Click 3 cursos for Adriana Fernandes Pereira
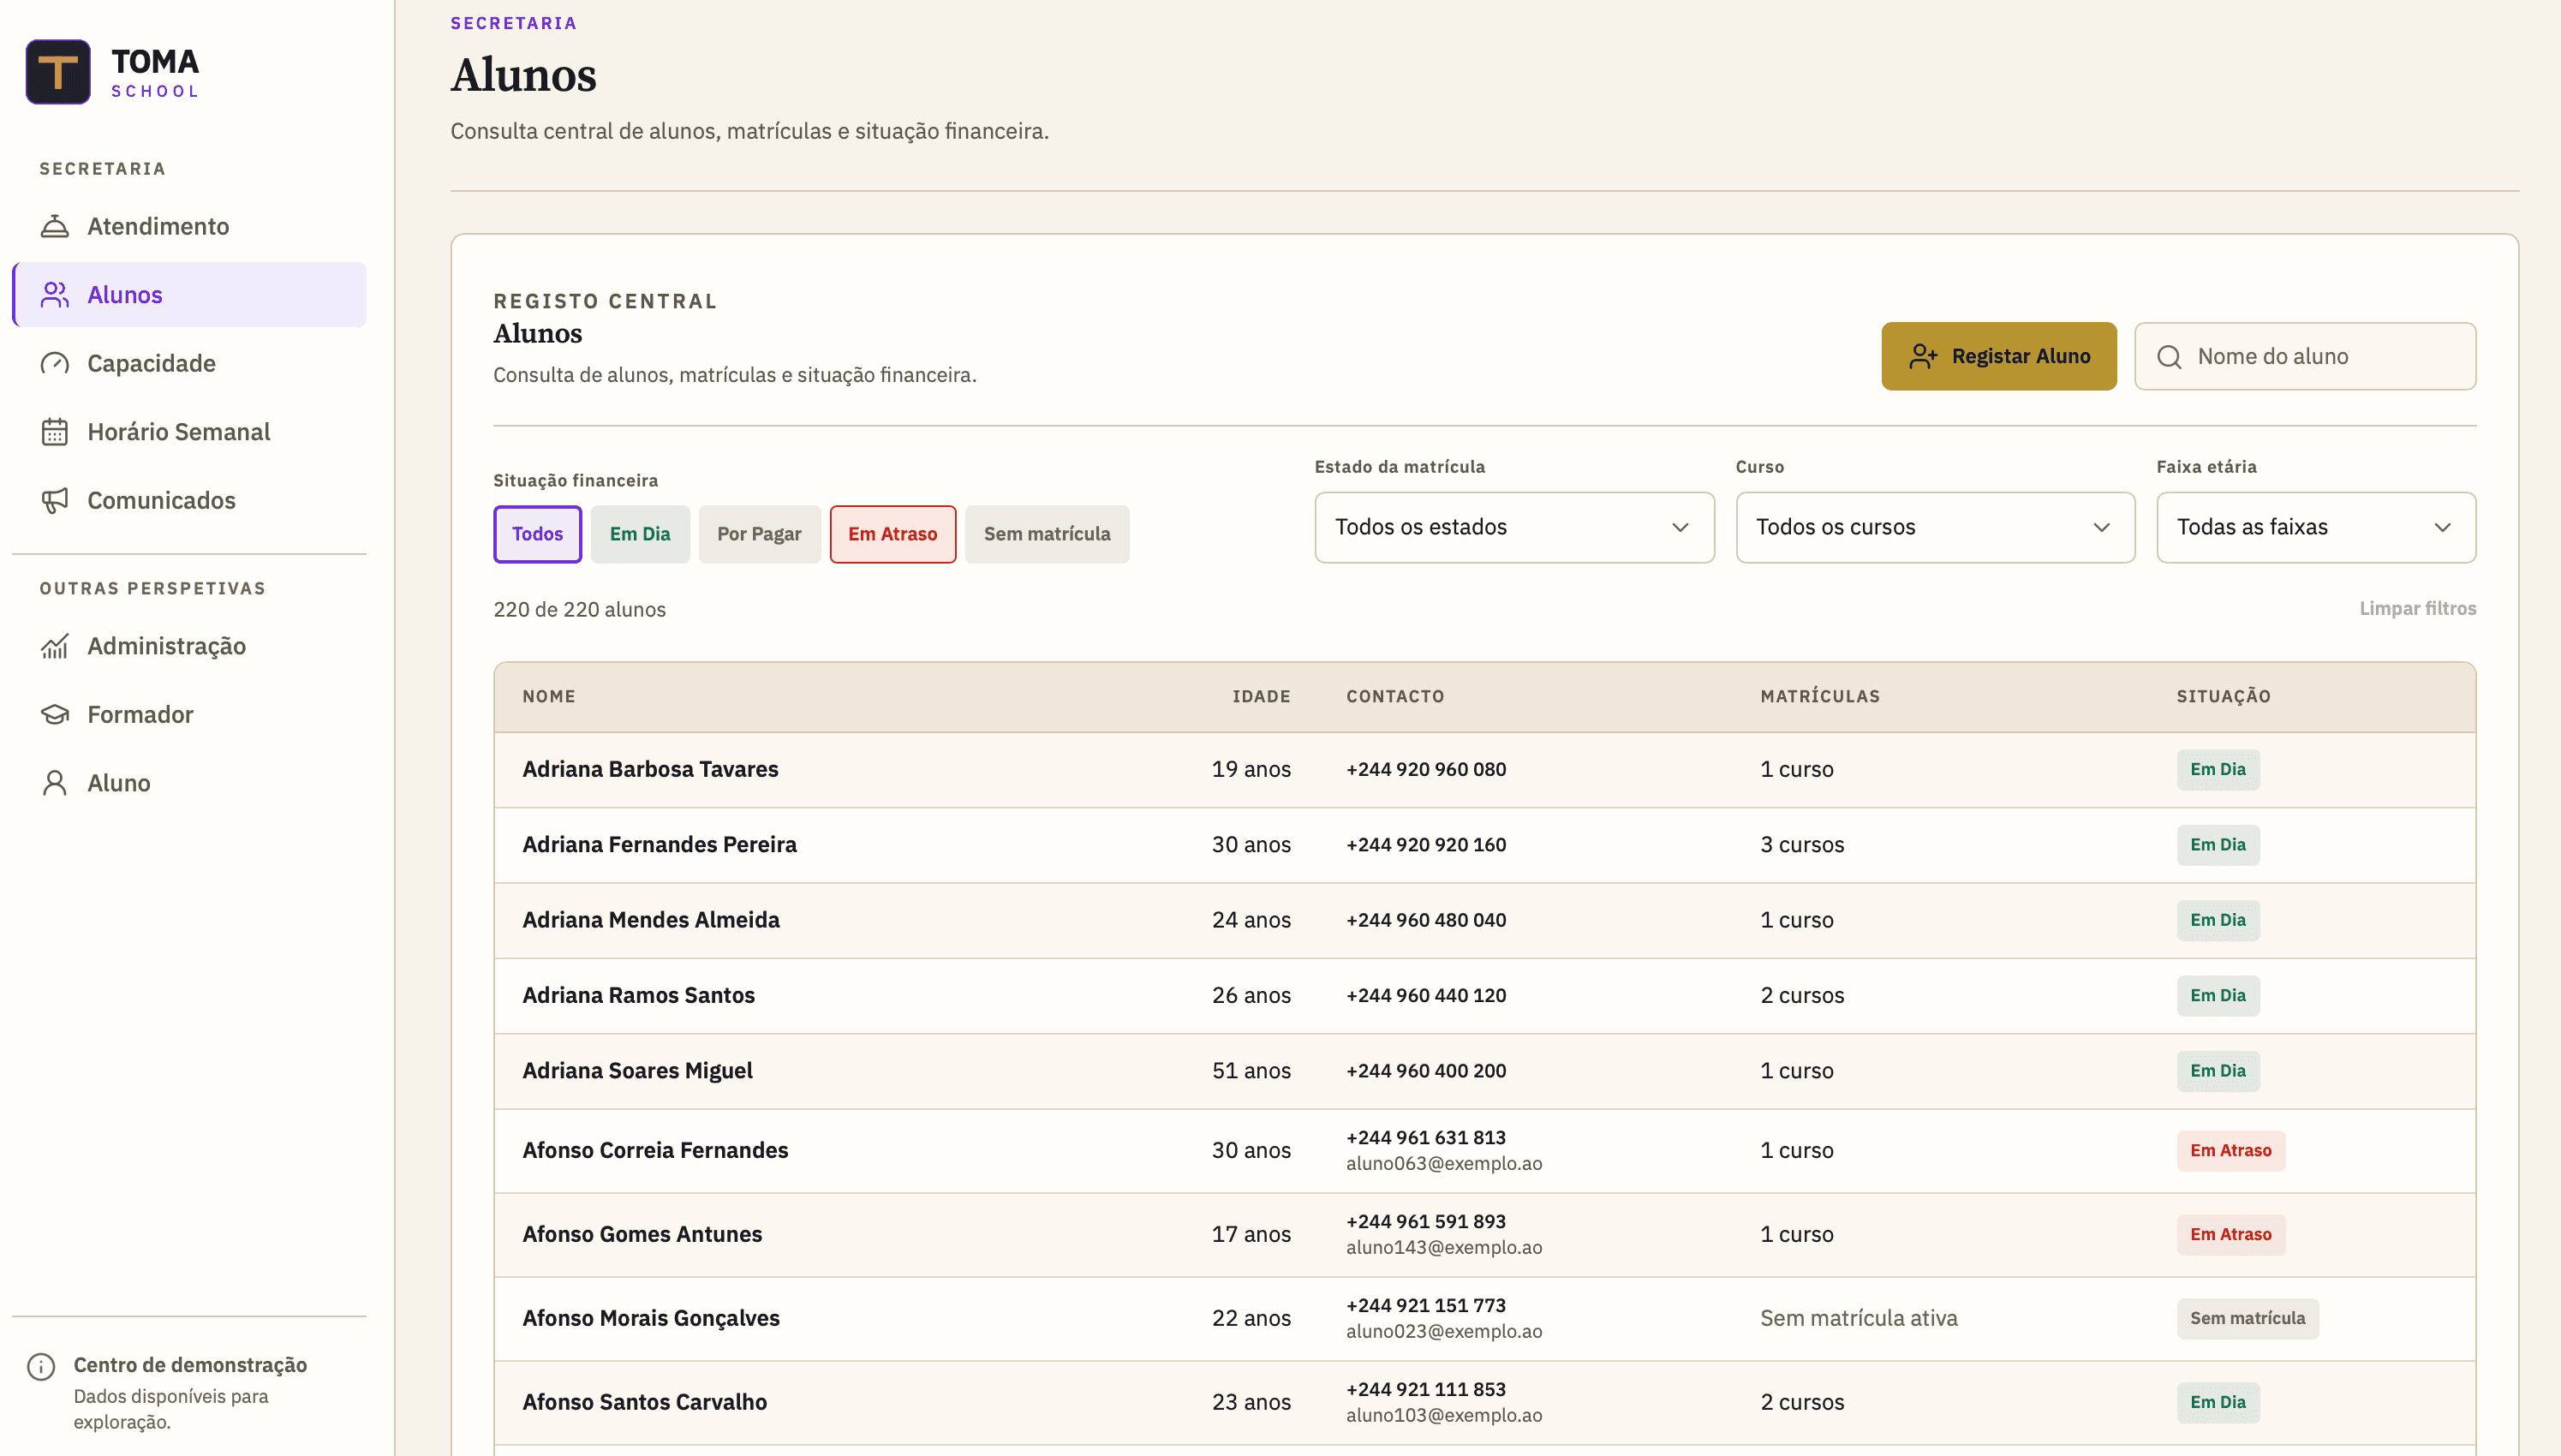 [x=1802, y=845]
